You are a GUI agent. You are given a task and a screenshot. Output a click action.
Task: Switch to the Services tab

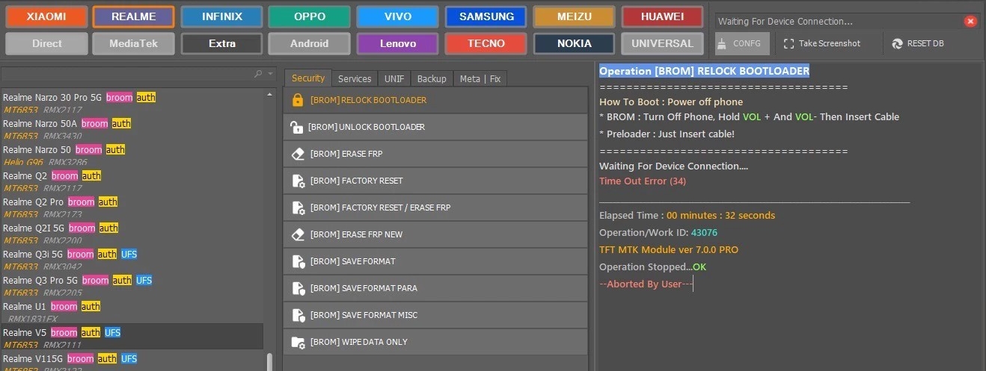point(355,78)
